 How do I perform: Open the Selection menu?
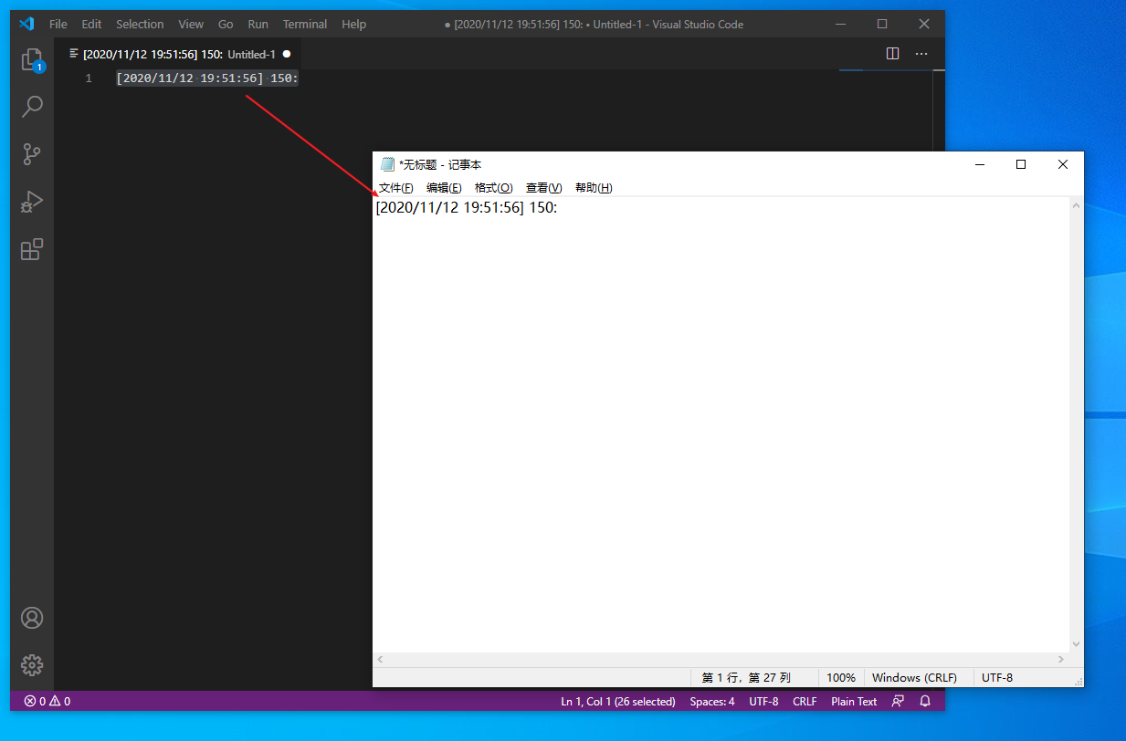coord(140,24)
